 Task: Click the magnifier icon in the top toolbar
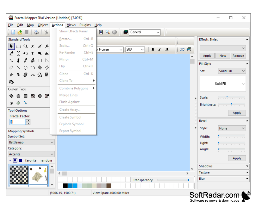point(108,32)
